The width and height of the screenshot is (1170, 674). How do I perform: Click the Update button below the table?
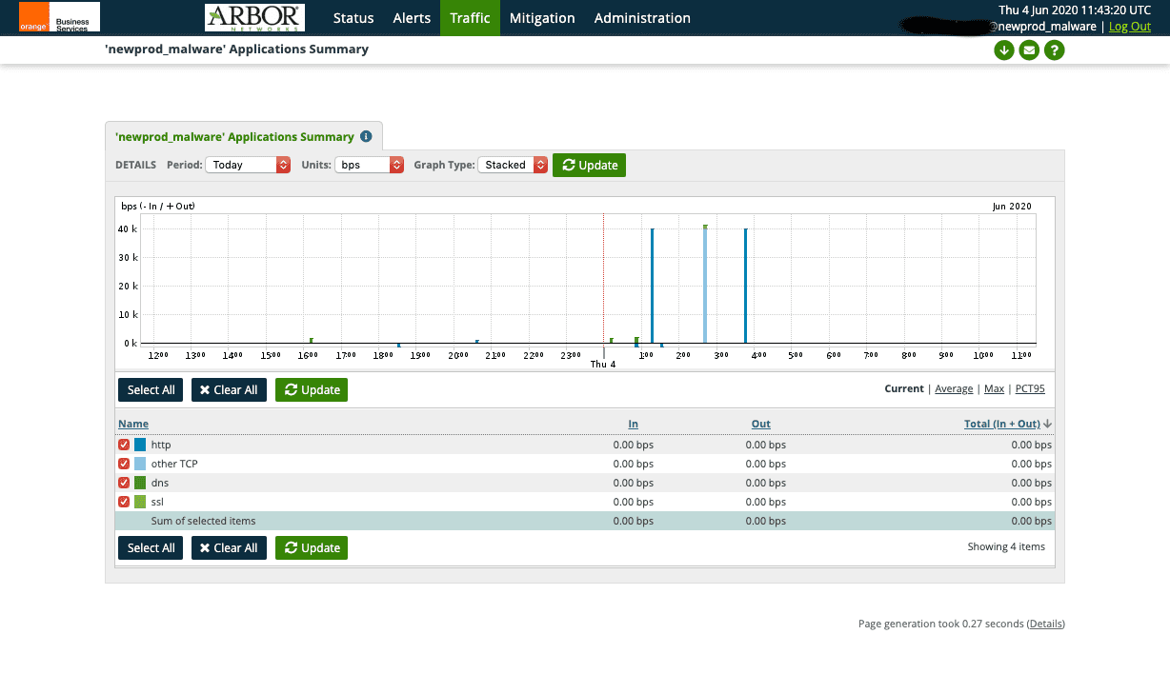tap(312, 547)
